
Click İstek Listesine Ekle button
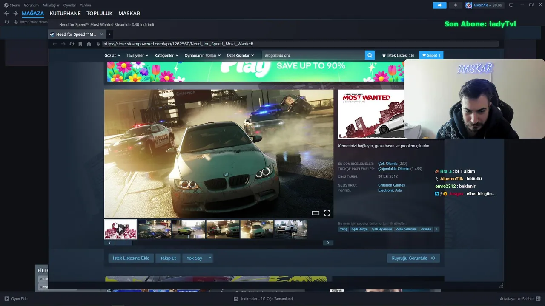[x=131, y=258]
